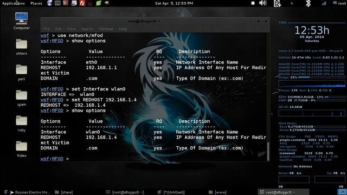Click the 'REDHOST => 192.168.1.4' output line
Viewport: 347px width, 195px height.
73,105
